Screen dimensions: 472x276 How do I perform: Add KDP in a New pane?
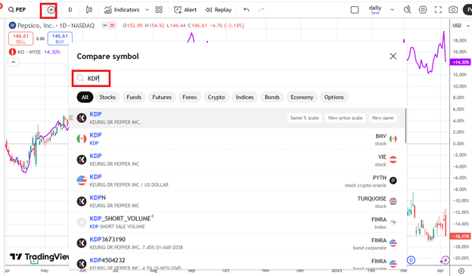[383, 118]
